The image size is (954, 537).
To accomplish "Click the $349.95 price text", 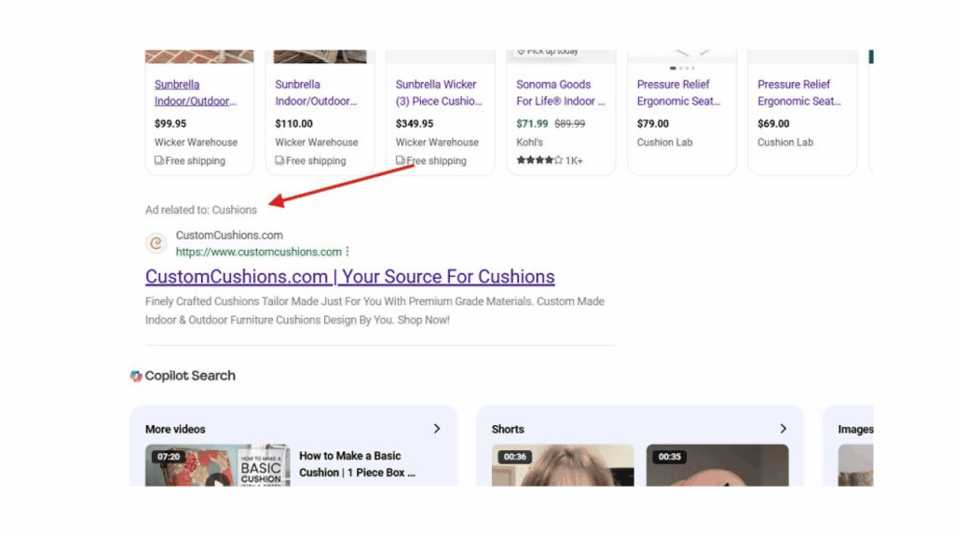I will [415, 124].
